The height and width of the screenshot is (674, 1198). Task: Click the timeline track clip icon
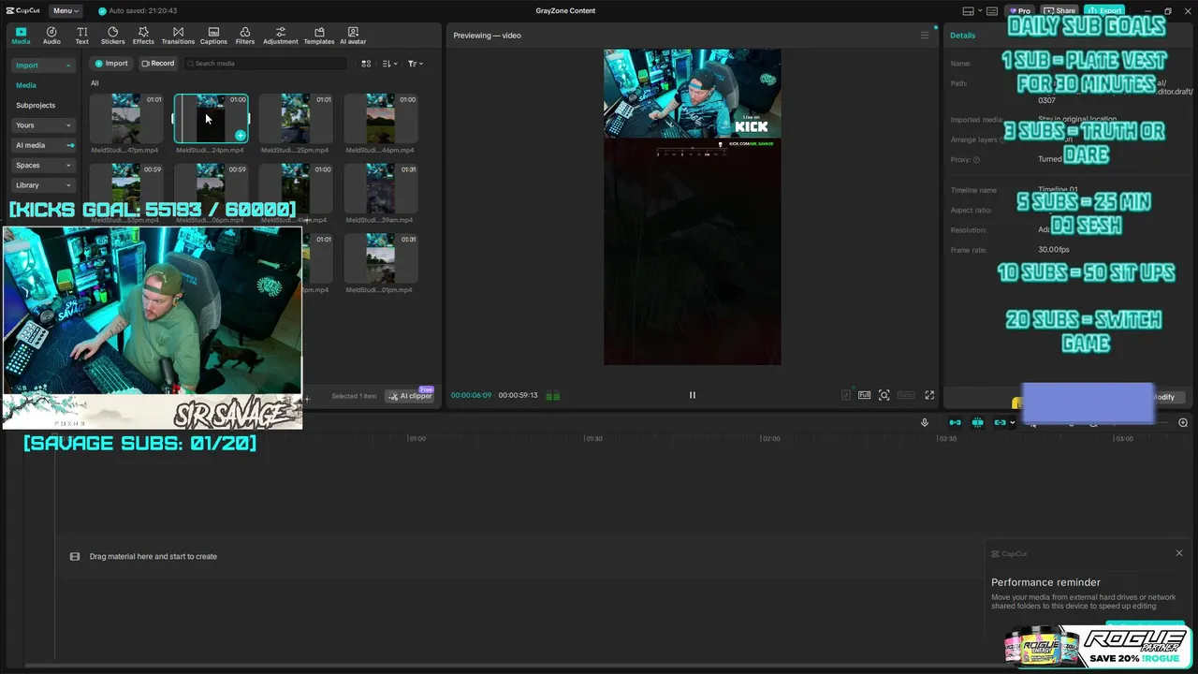[75, 556]
